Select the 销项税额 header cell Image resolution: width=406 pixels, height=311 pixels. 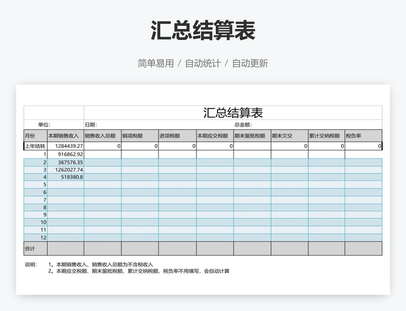pos(140,135)
